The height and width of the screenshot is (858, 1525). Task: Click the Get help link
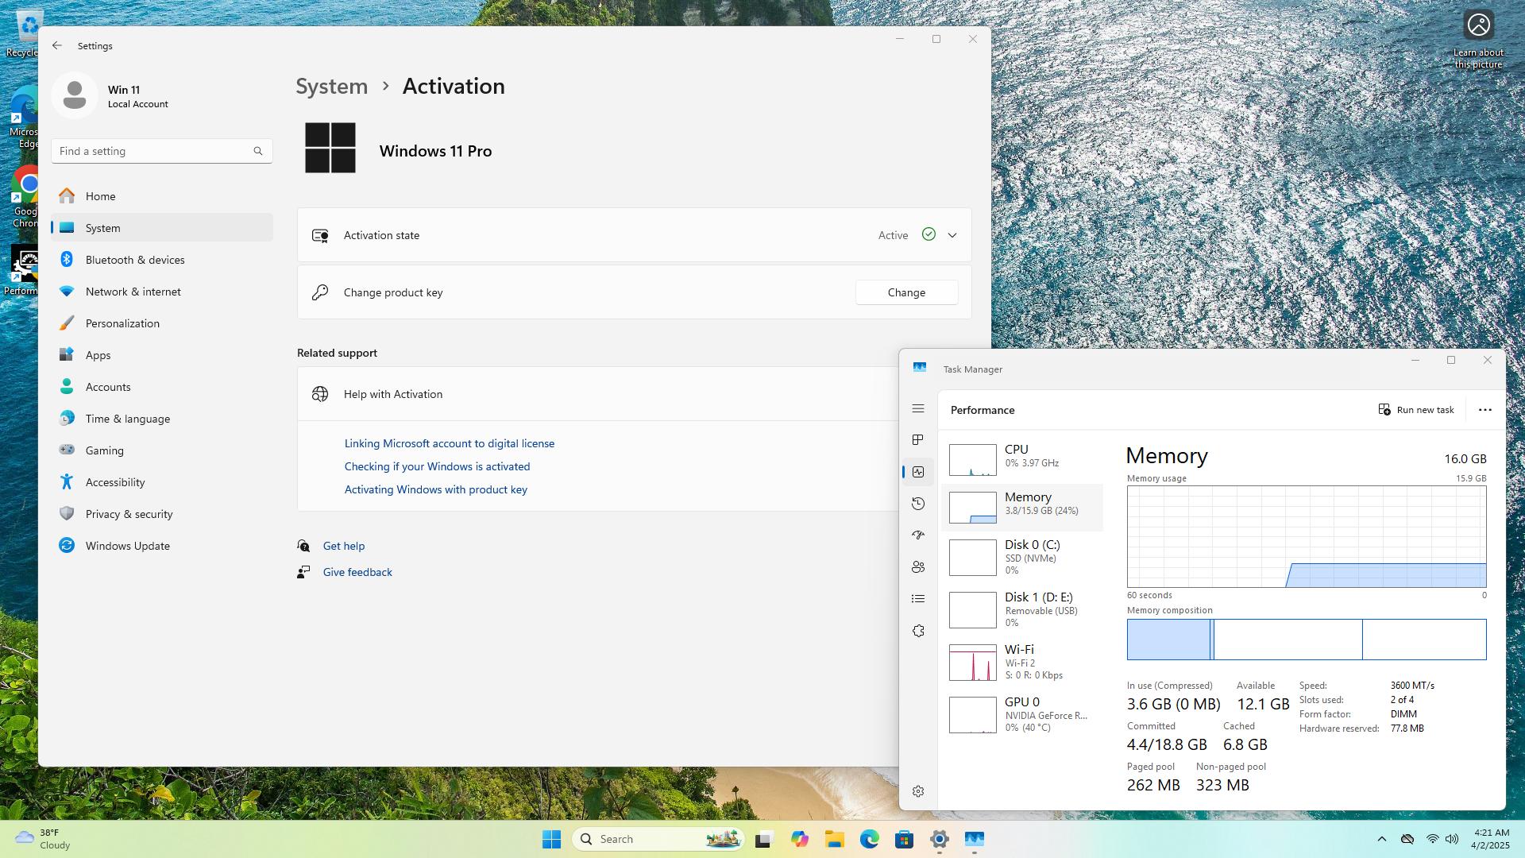point(344,546)
